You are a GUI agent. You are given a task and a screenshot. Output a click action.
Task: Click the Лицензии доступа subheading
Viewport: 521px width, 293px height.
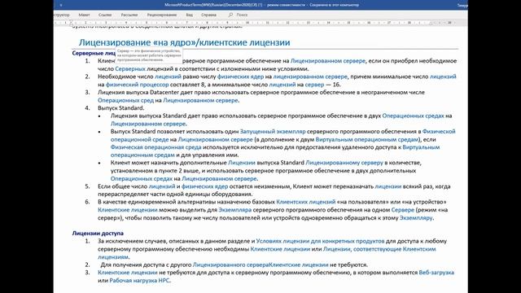(98, 234)
